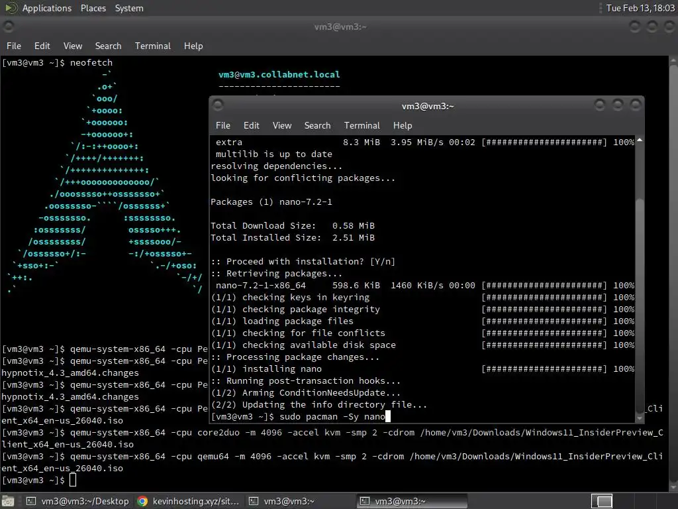Switch to vm3@vm3:~/Desktop taskbar window
This screenshot has height=509, width=678.
pos(77,501)
